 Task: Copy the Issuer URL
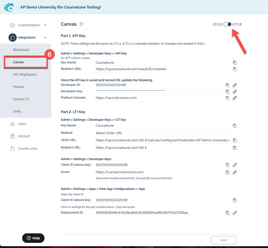tap(227, 172)
